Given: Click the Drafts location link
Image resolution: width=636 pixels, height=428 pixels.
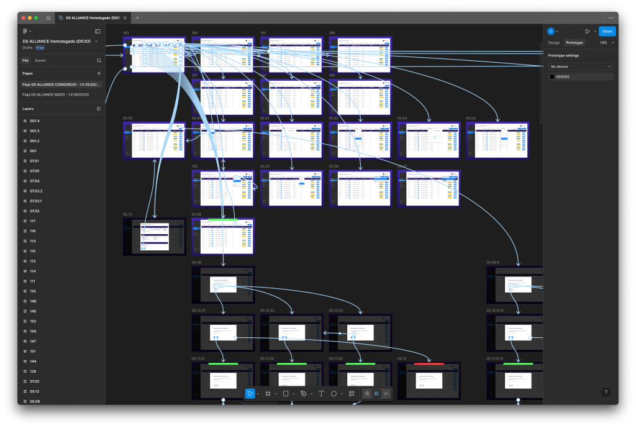Looking at the screenshot, I should (27, 48).
